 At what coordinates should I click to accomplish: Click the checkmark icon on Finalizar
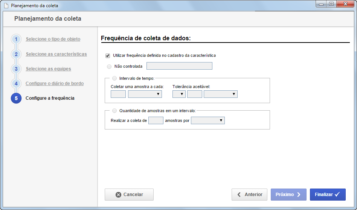[x=337, y=194]
